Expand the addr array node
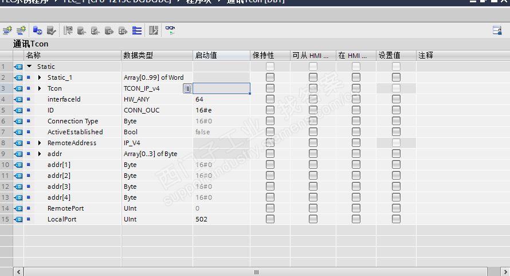Viewport: 510px width, 276px height. click(x=40, y=154)
